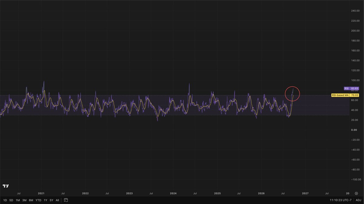This screenshot has height=204, width=364.
Task: Show All available data range
Action: [x=57, y=200]
